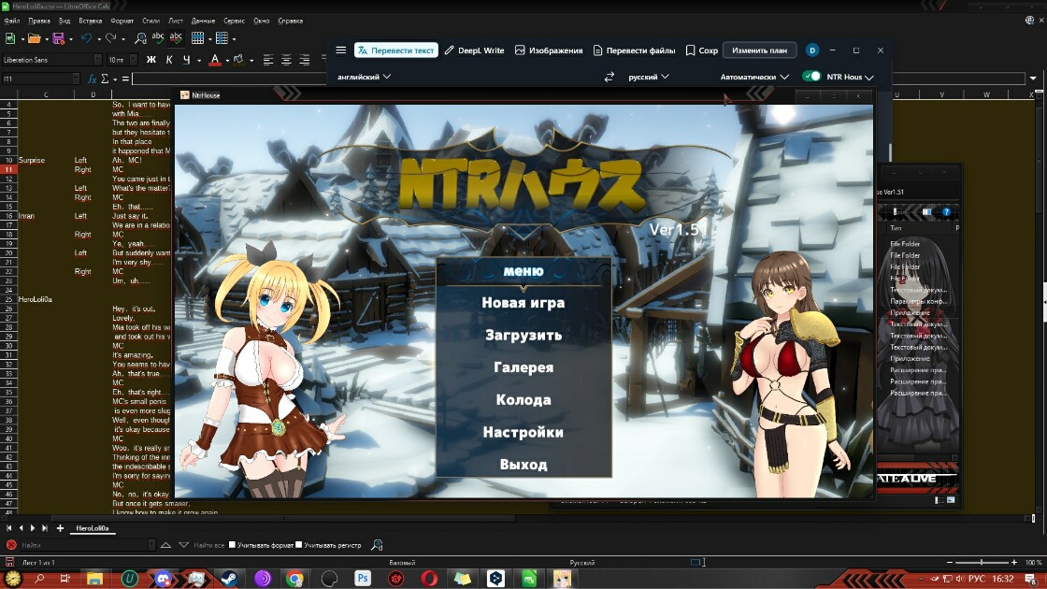Swap languages in the DeepL window
Image resolution: width=1047 pixels, height=589 pixels.
609,77
